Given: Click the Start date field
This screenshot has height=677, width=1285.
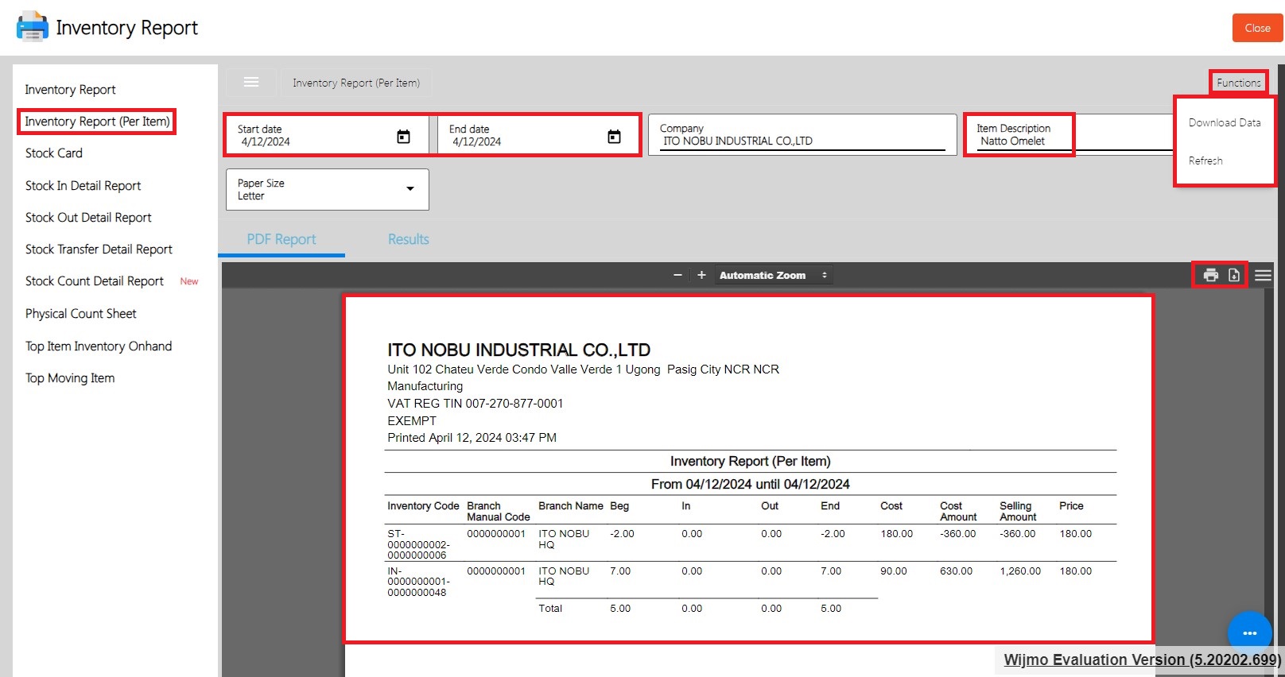Looking at the screenshot, I should coord(328,135).
